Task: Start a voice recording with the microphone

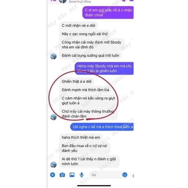Action: [81, 175]
